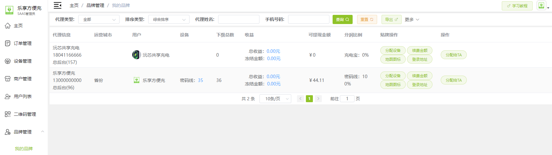Image resolution: width=552 pixels, height=155 pixels.
Task: Click the 乐享方便充 logo icon in sidebar
Action: 9,10
